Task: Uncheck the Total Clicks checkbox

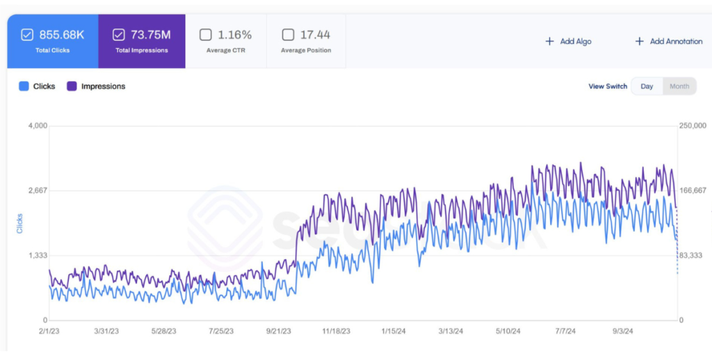Action: 27,35
